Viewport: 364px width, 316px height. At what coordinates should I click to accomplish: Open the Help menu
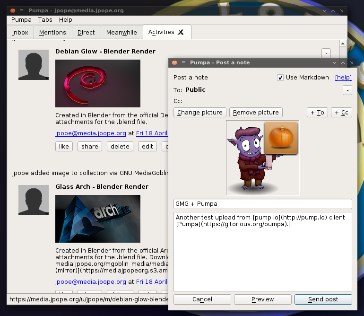(x=65, y=20)
